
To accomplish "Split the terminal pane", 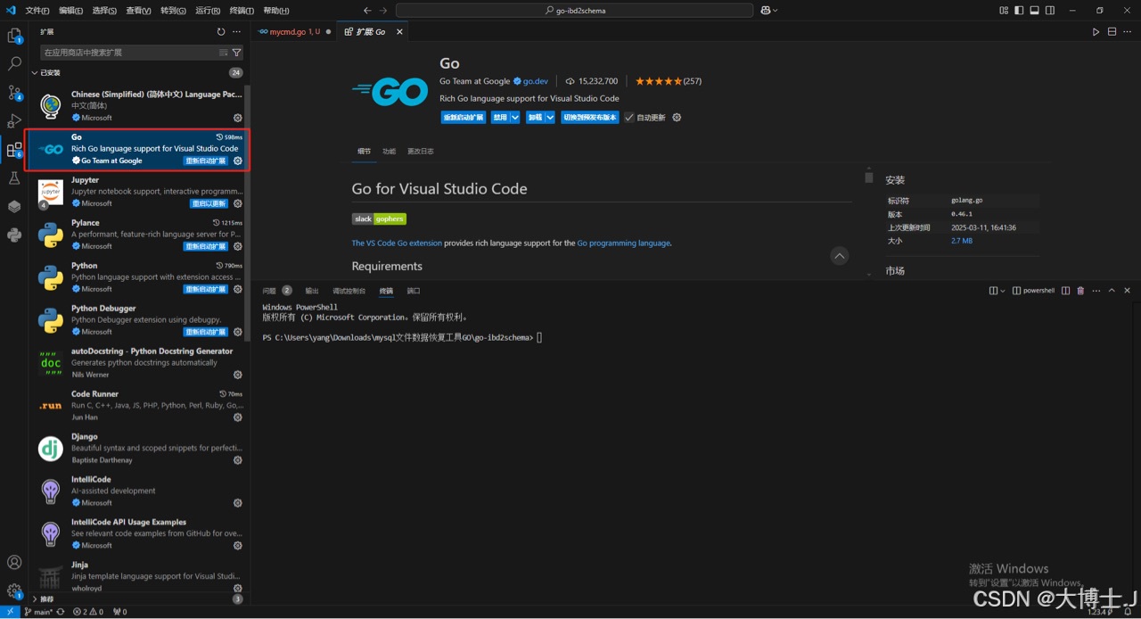I will (1065, 291).
